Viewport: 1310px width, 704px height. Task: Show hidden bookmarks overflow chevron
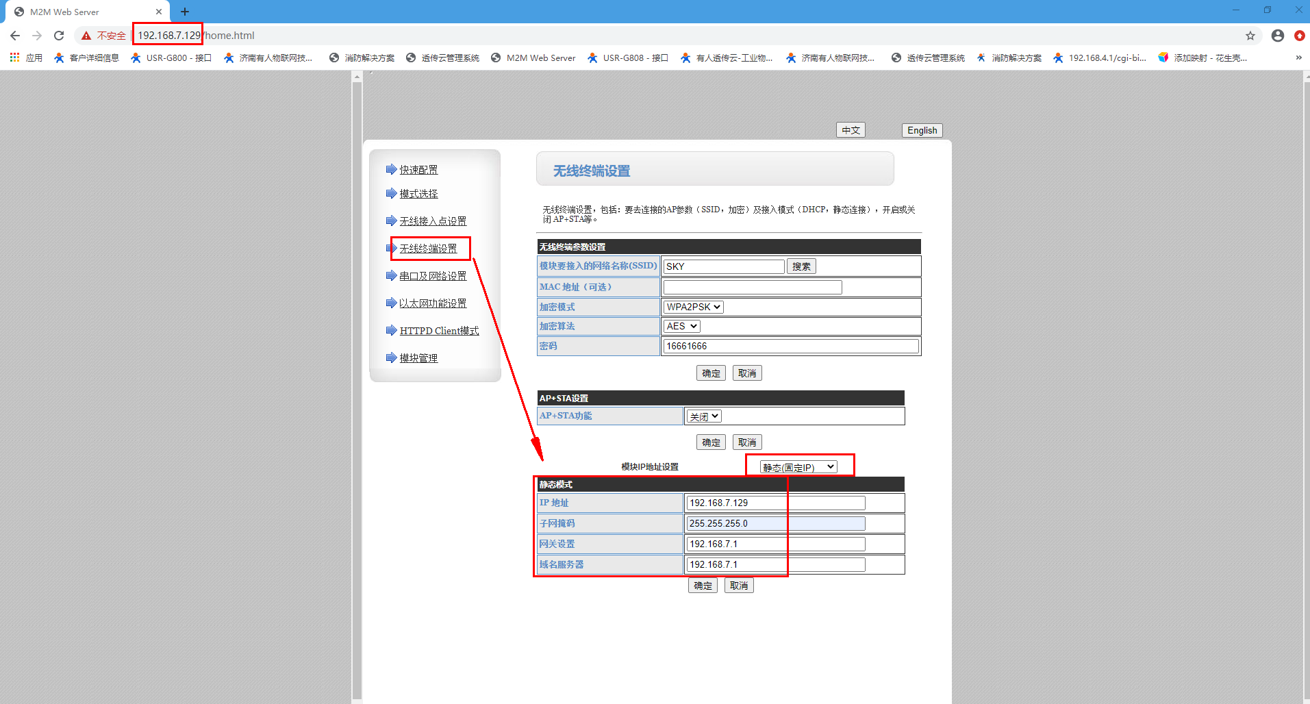1298,58
